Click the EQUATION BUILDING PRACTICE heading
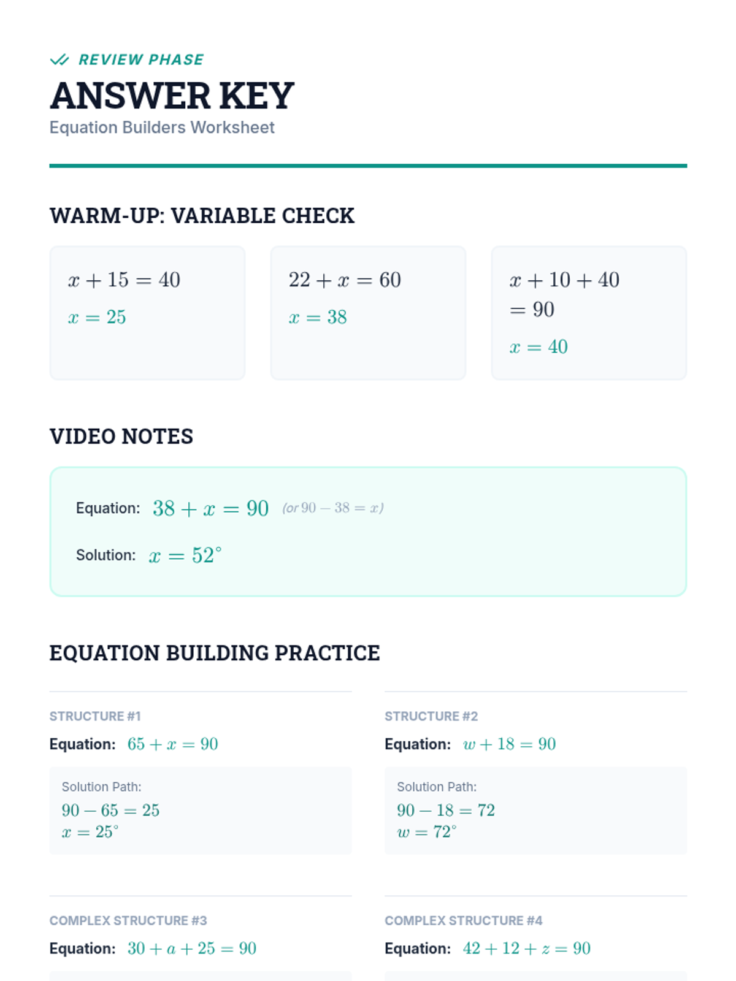This screenshot has height=981, width=736. pos(215,653)
